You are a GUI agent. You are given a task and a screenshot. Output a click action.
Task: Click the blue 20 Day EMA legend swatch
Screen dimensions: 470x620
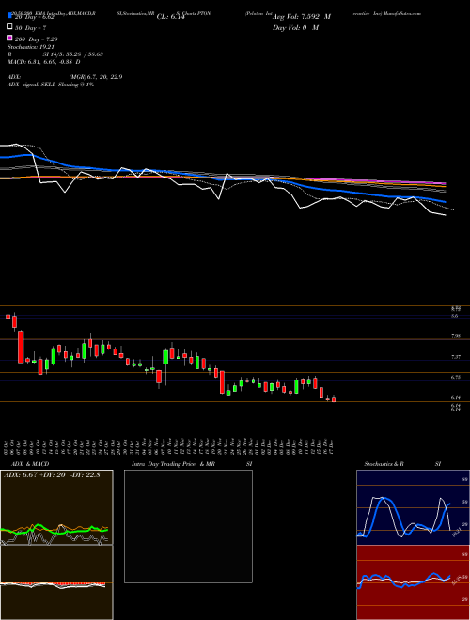(x=9, y=15)
